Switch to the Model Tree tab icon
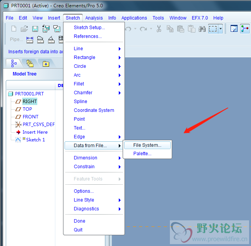 click(14, 64)
